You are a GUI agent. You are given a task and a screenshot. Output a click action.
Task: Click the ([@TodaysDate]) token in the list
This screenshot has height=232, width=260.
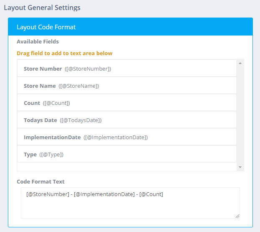pos(81,120)
